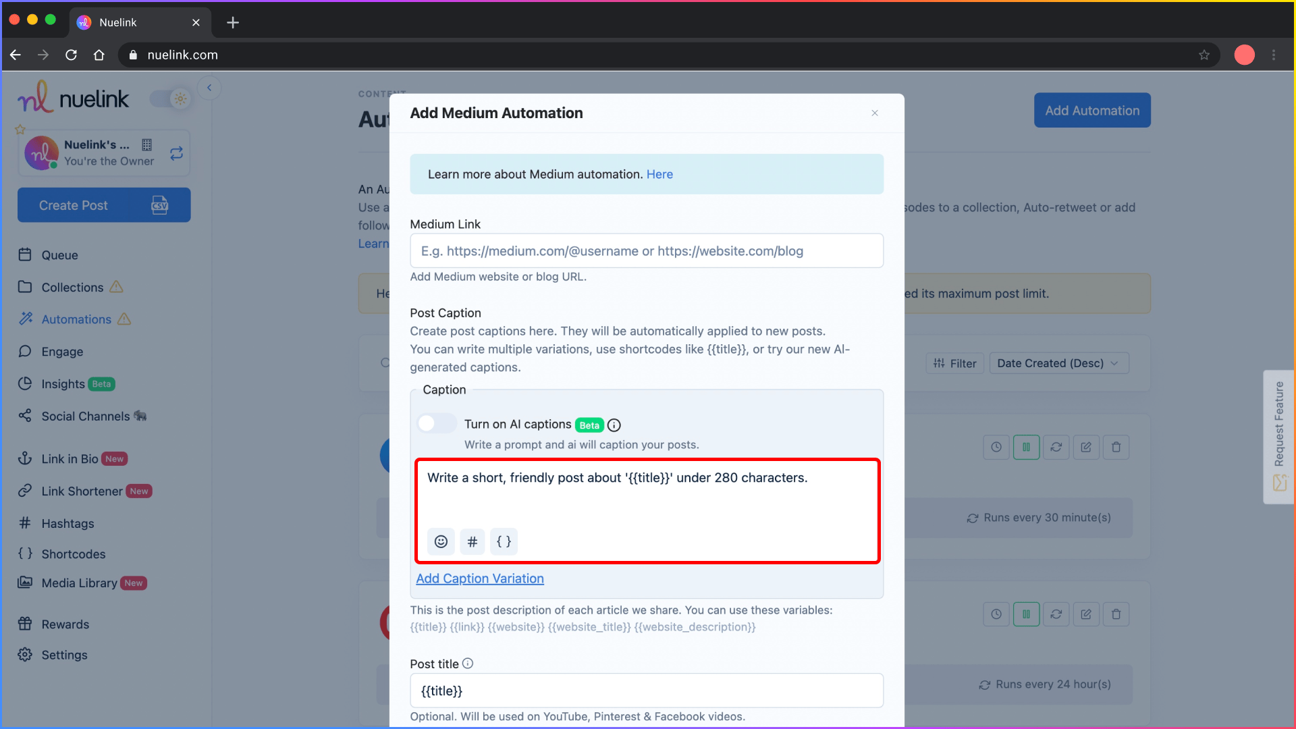Viewport: 1296px width, 729px height.
Task: Open the browser profile avatar
Action: point(1244,55)
